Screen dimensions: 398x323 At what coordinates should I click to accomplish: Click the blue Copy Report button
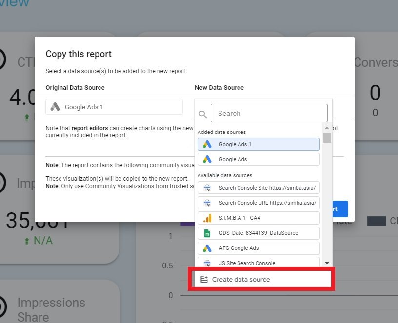pos(340,209)
